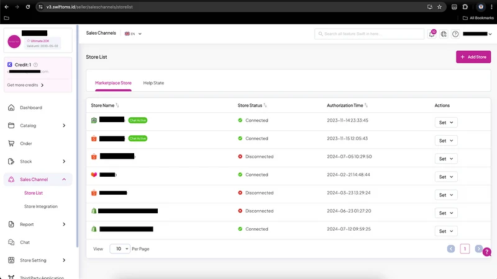Open the help question mark icon
The width and height of the screenshot is (497, 279).
point(455,34)
